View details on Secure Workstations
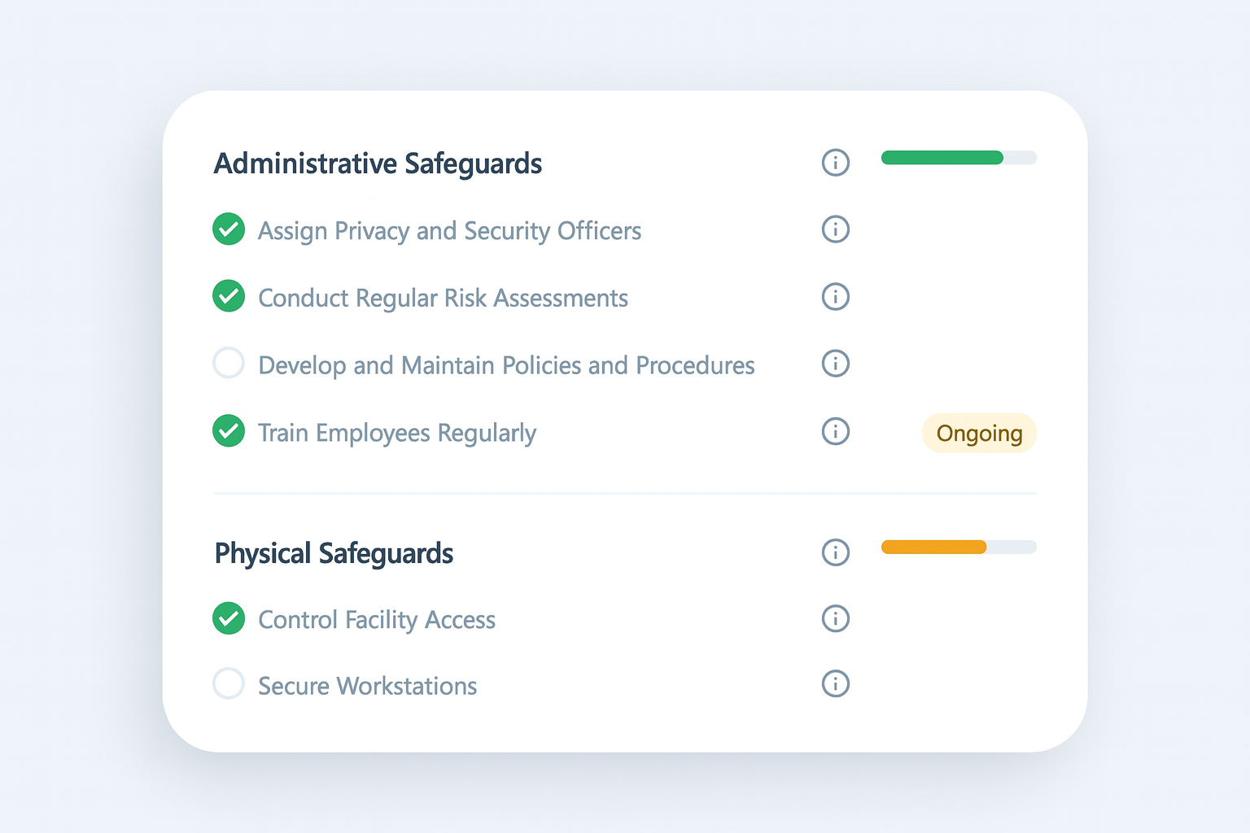This screenshot has height=833, width=1250. click(x=835, y=683)
